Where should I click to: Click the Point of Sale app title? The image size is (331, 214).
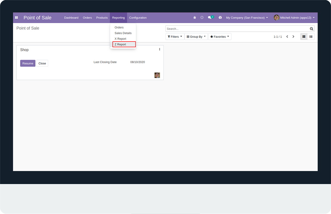38,18
